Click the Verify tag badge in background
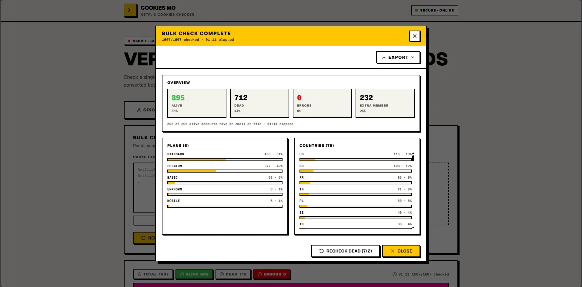This screenshot has width=582, height=287. pos(140,41)
